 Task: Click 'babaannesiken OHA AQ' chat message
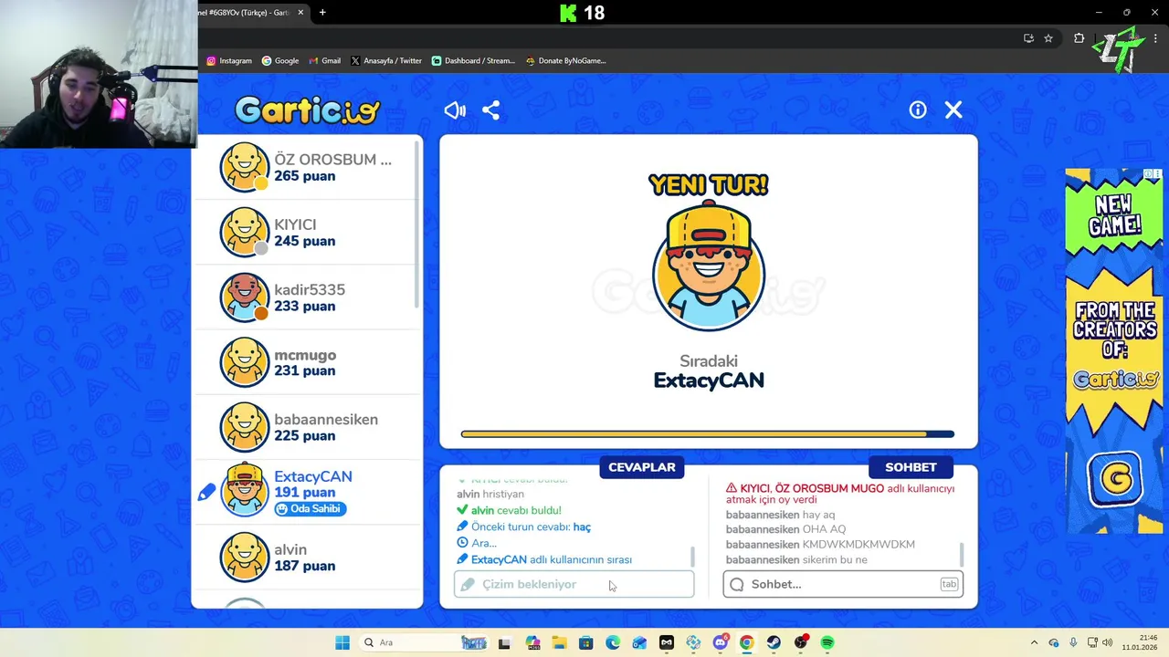(786, 529)
